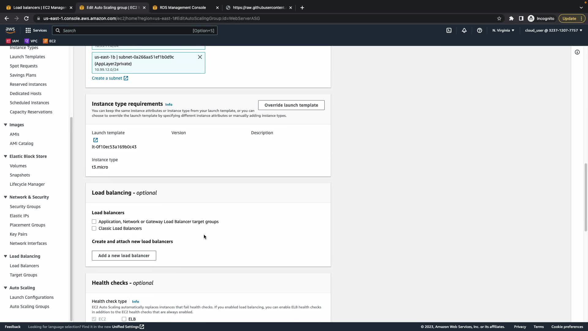
Task: Tick the ELB health check checkbox
Action: 124,319
